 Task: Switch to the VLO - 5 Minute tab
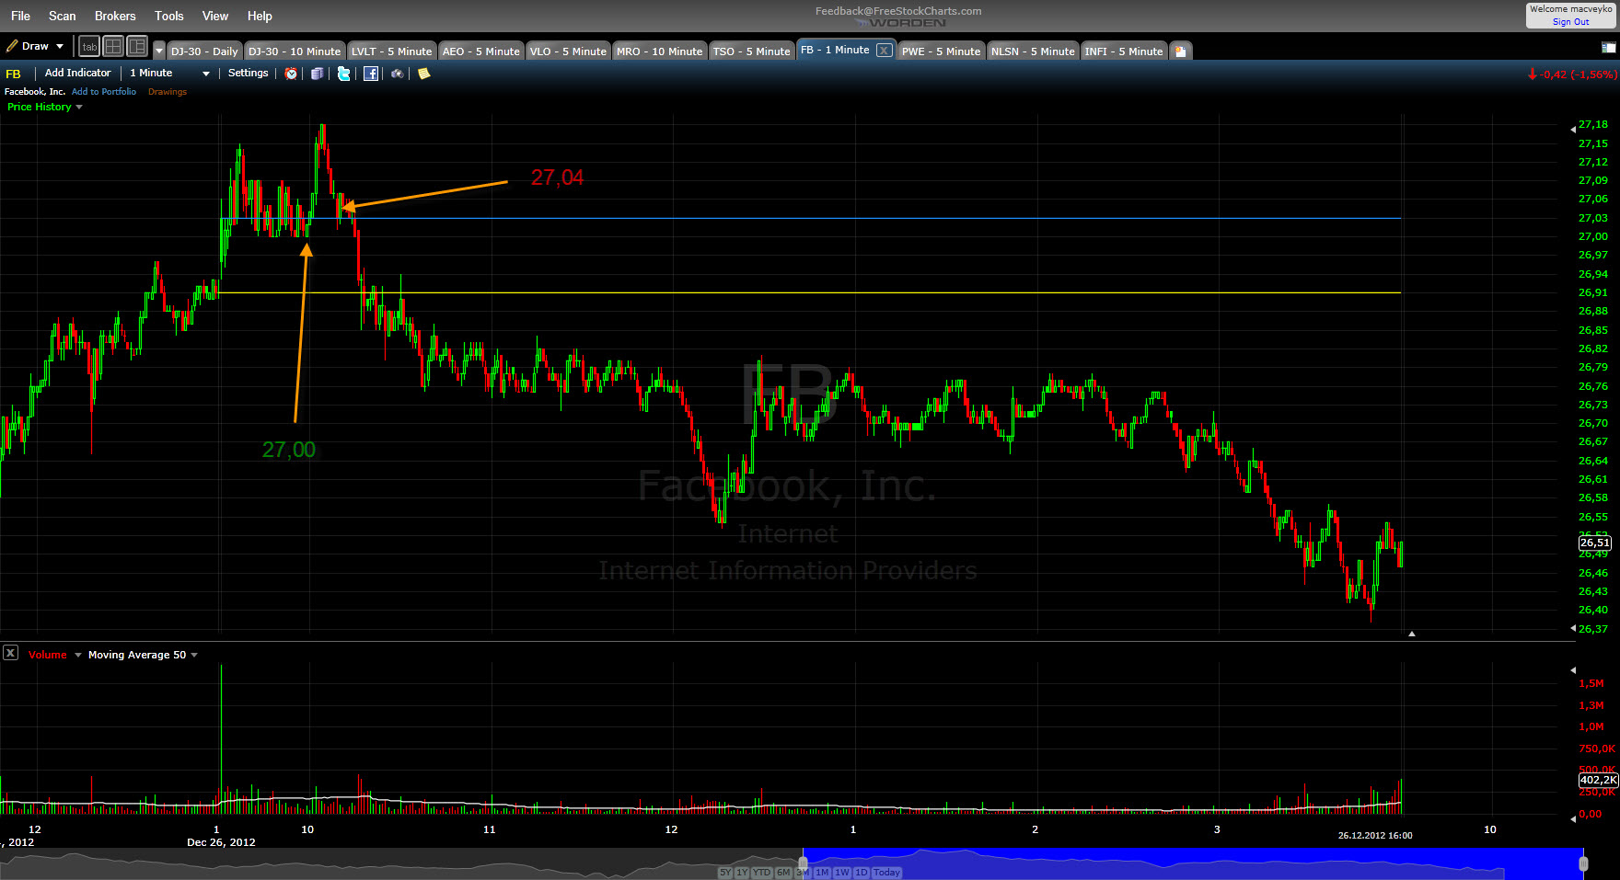(568, 51)
